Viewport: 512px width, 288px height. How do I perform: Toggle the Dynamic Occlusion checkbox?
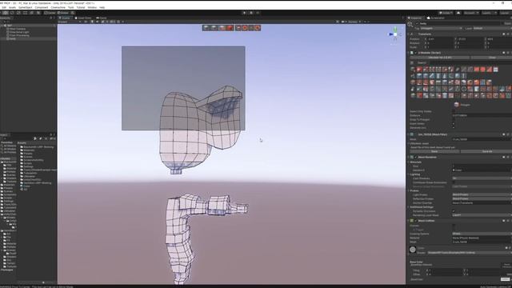[454, 211]
